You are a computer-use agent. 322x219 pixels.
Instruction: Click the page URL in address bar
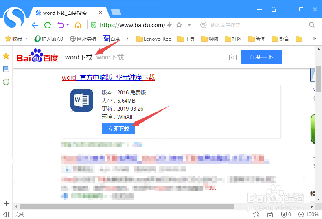(x=132, y=25)
